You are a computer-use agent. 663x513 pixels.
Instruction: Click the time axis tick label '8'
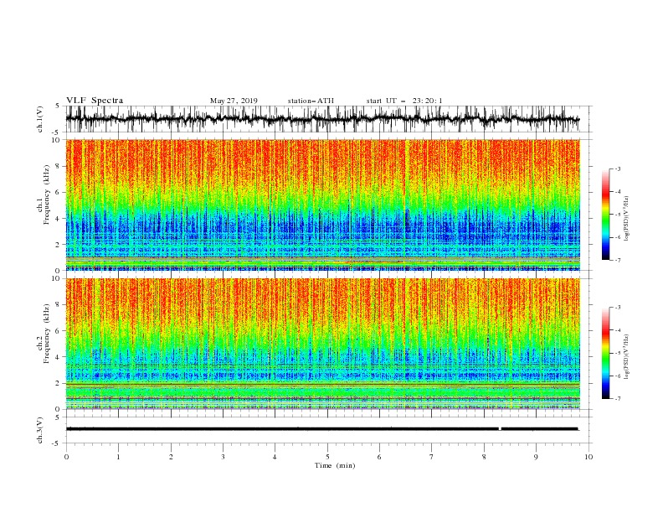484,457
